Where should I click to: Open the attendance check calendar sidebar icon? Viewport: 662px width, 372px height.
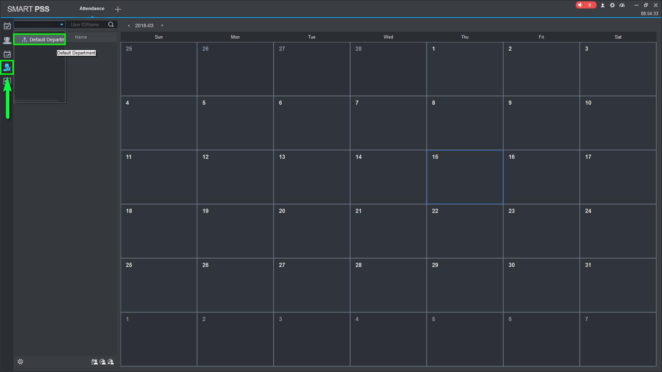point(7,26)
